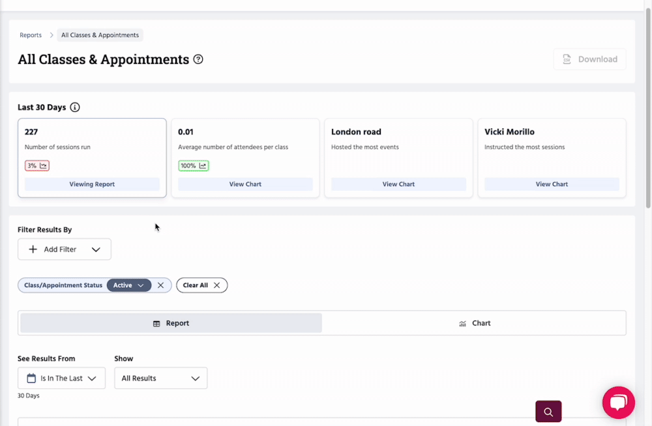View chart for average attendees per class
The height and width of the screenshot is (426, 652).
(245, 184)
